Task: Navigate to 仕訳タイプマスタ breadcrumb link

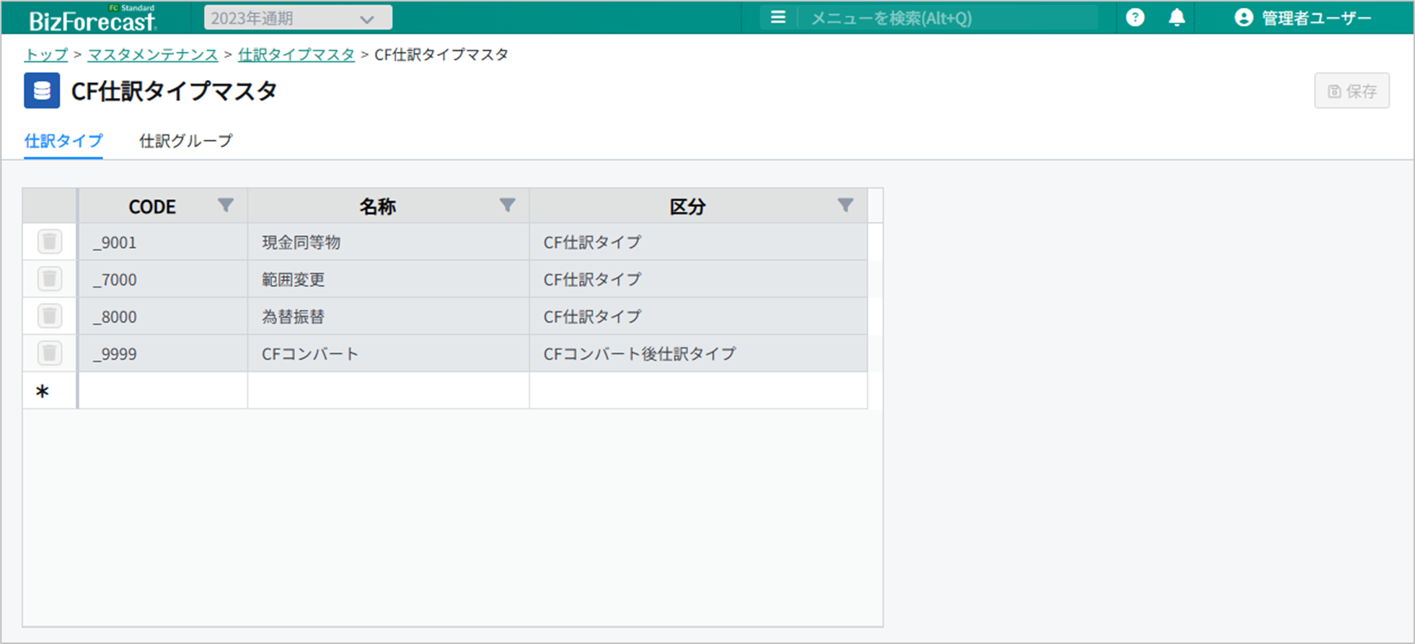Action: tap(296, 55)
